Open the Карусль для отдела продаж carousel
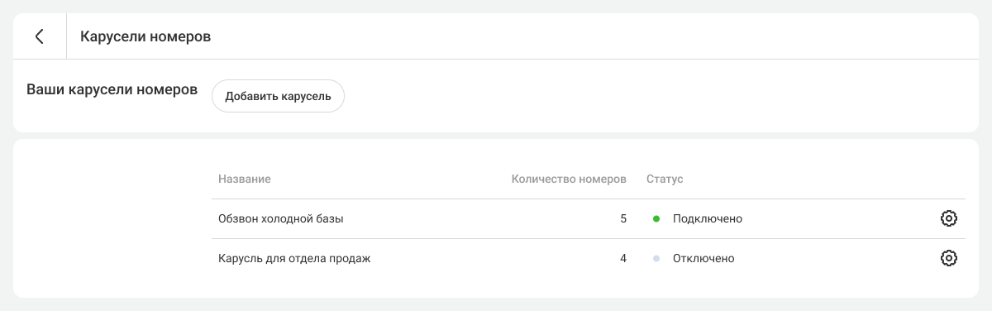Viewport: 992px width, 311px height. [294, 259]
